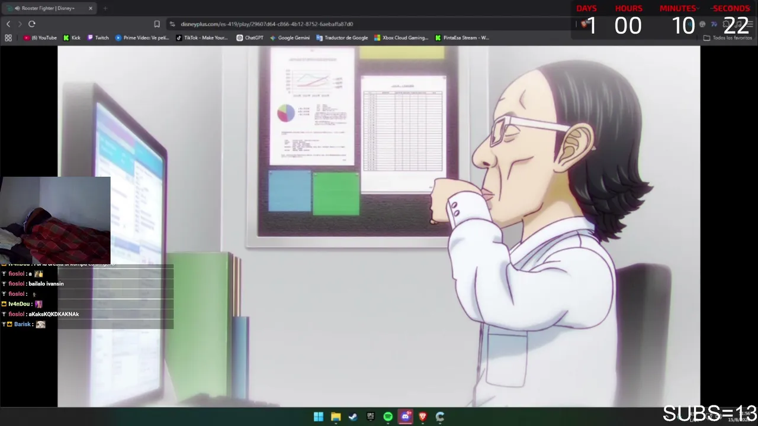Close the Rooster Fighter tab
Viewport: 758px width, 426px height.
click(91, 8)
